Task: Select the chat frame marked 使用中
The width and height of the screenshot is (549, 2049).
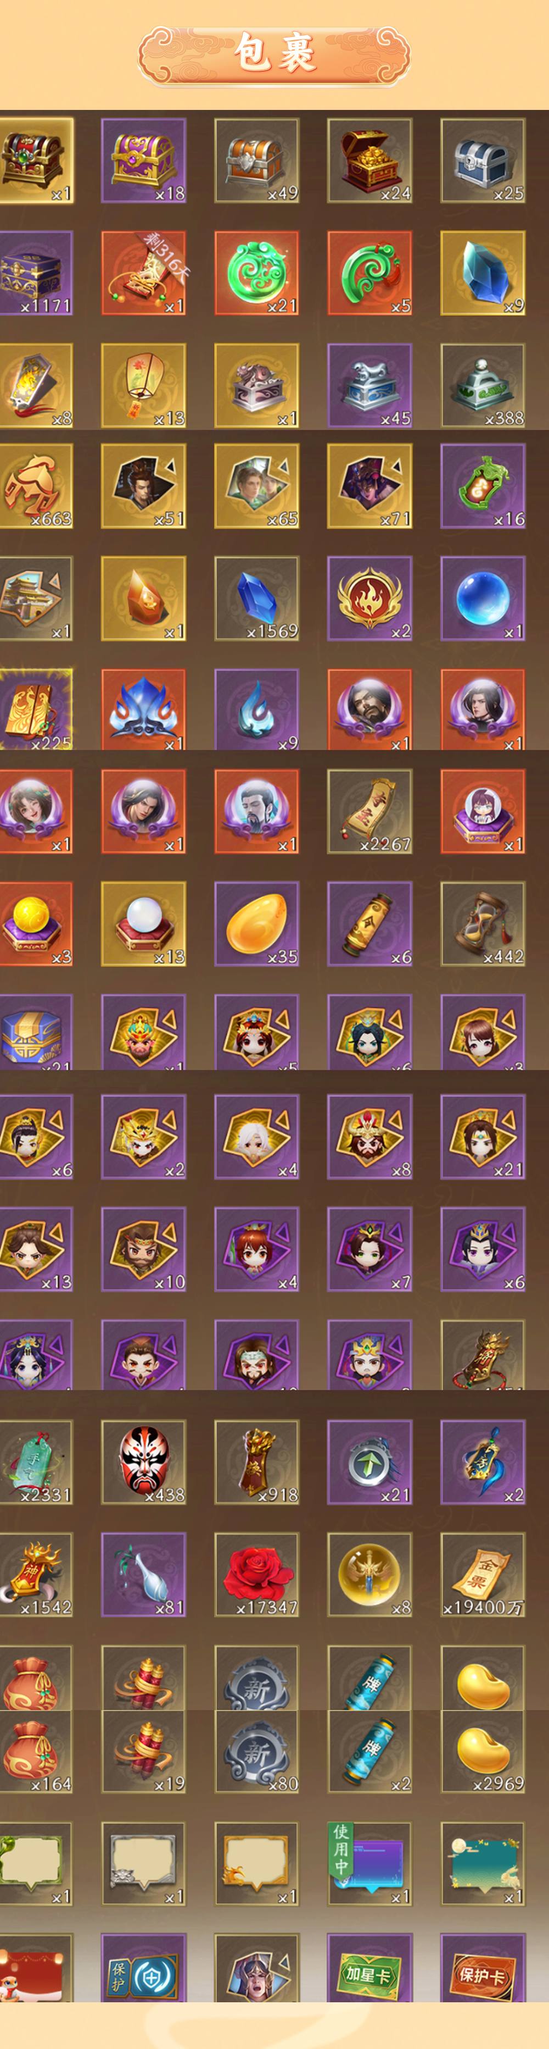Action: point(369,1864)
